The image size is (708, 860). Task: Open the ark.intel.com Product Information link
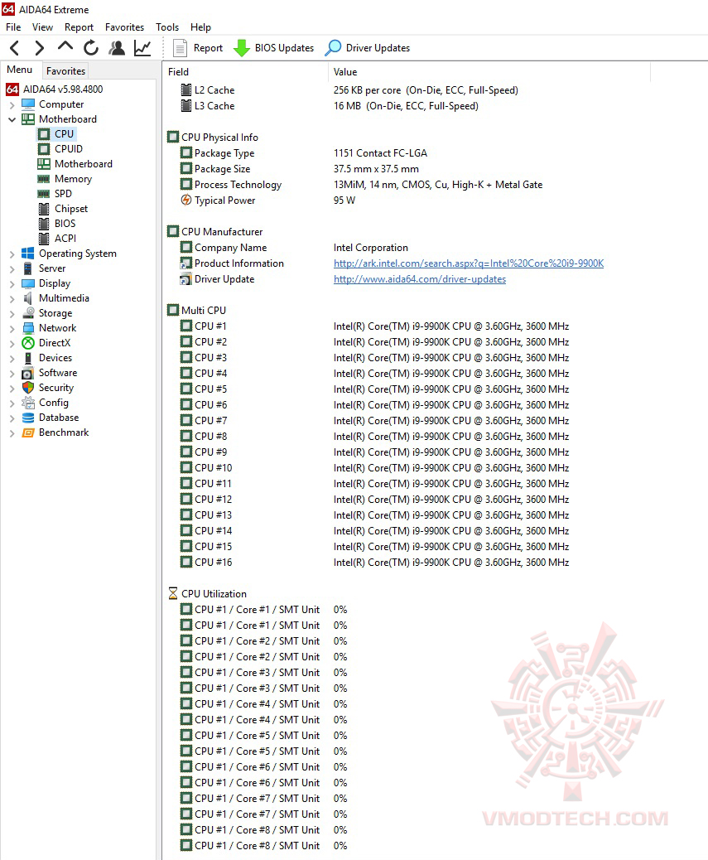pos(469,263)
